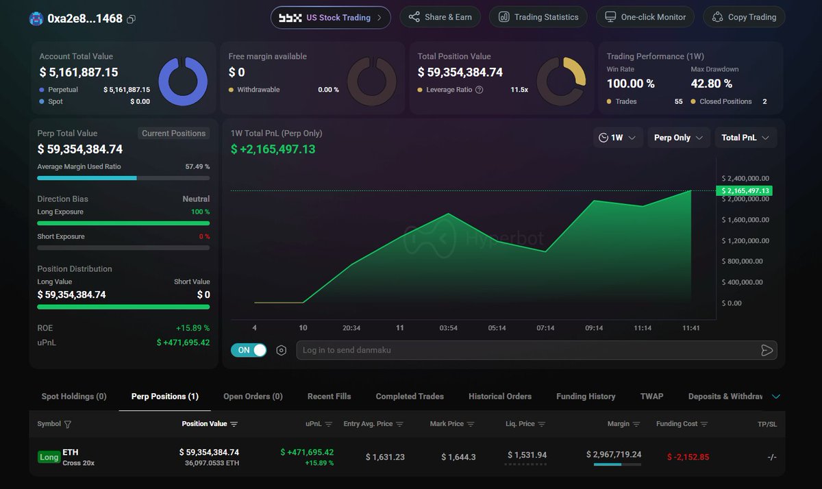Select the Perp Positions tab
822x489 pixels.
click(165, 397)
